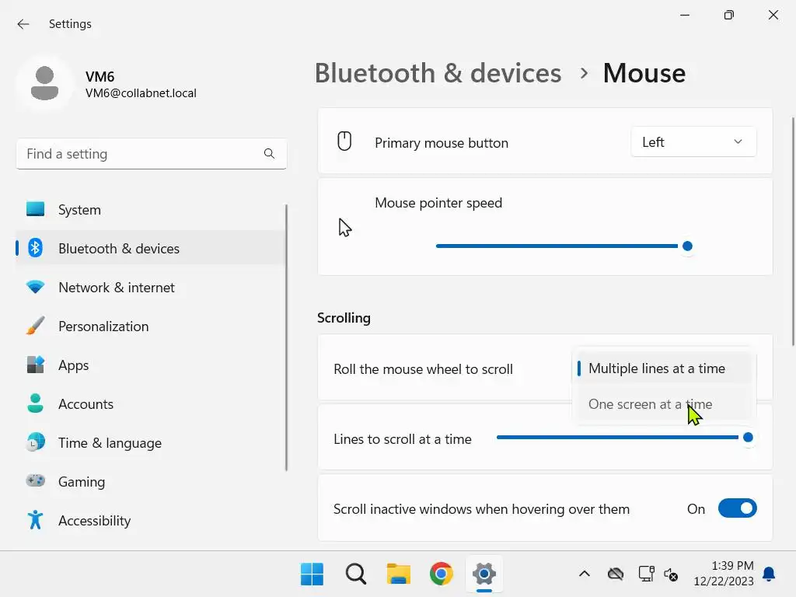Select the Accessibility figure icon

[x=36, y=520]
